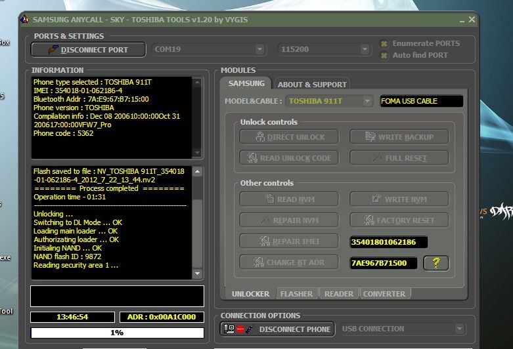Click the FULL RESET icon
The width and height of the screenshot is (513, 349).
(x=376, y=158)
